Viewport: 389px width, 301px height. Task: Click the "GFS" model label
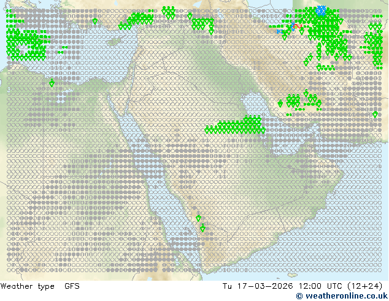72,286
